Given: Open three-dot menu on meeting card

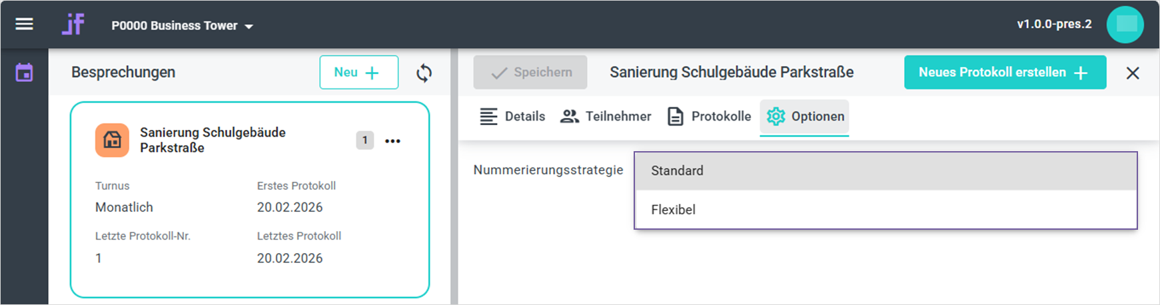Looking at the screenshot, I should point(392,141).
